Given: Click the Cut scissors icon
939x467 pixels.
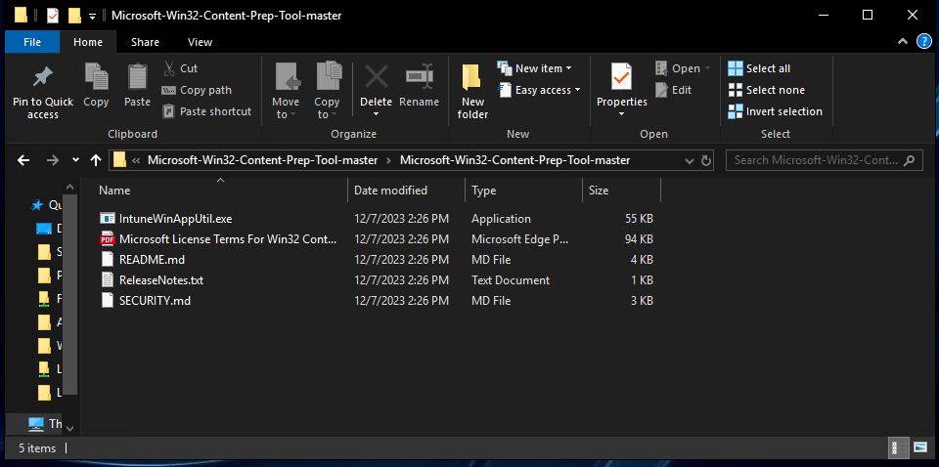Looking at the screenshot, I should click(x=169, y=68).
